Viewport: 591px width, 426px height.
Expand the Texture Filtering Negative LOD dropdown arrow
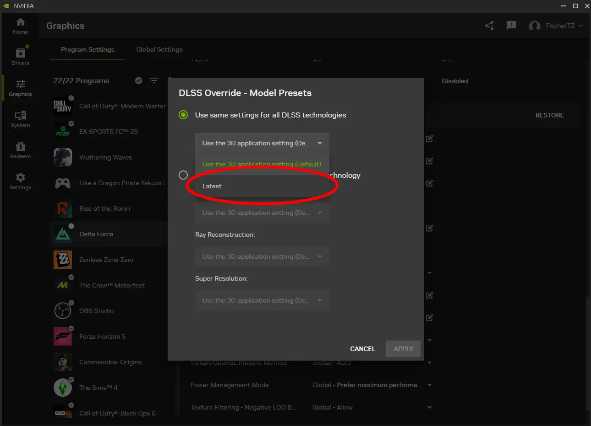coord(430,407)
